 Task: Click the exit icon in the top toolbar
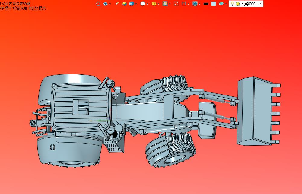[98, 4]
